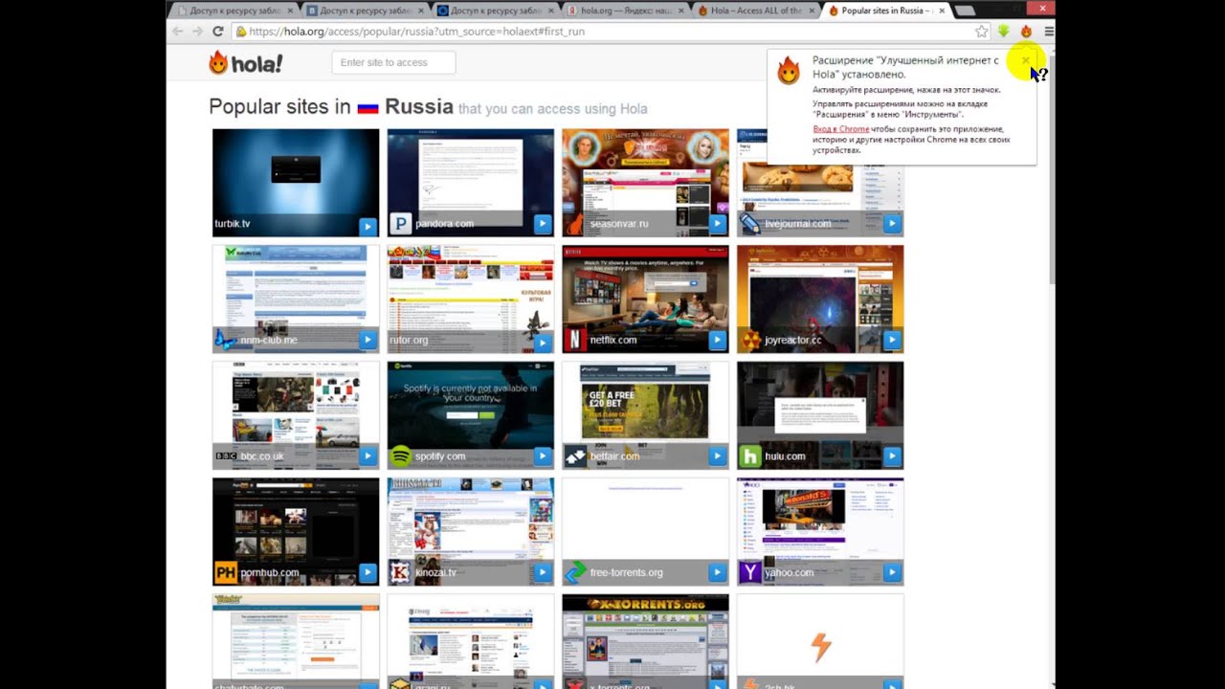Click the 'kinozal.tv' tile label
Viewport: 1225px width, 689px height.
pos(436,573)
